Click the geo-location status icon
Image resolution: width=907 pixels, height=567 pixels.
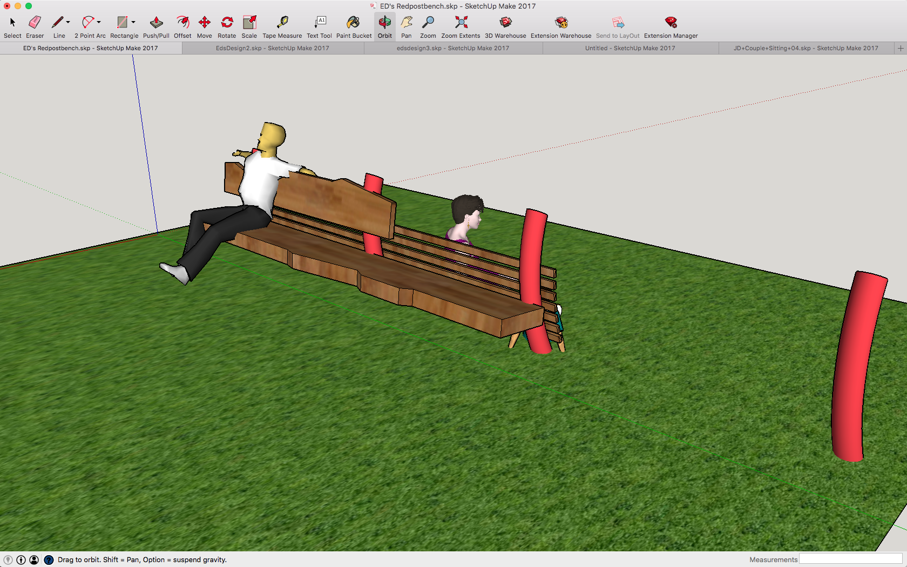(x=8, y=560)
